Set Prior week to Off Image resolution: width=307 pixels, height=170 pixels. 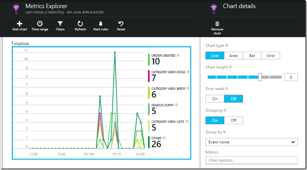coord(233,98)
